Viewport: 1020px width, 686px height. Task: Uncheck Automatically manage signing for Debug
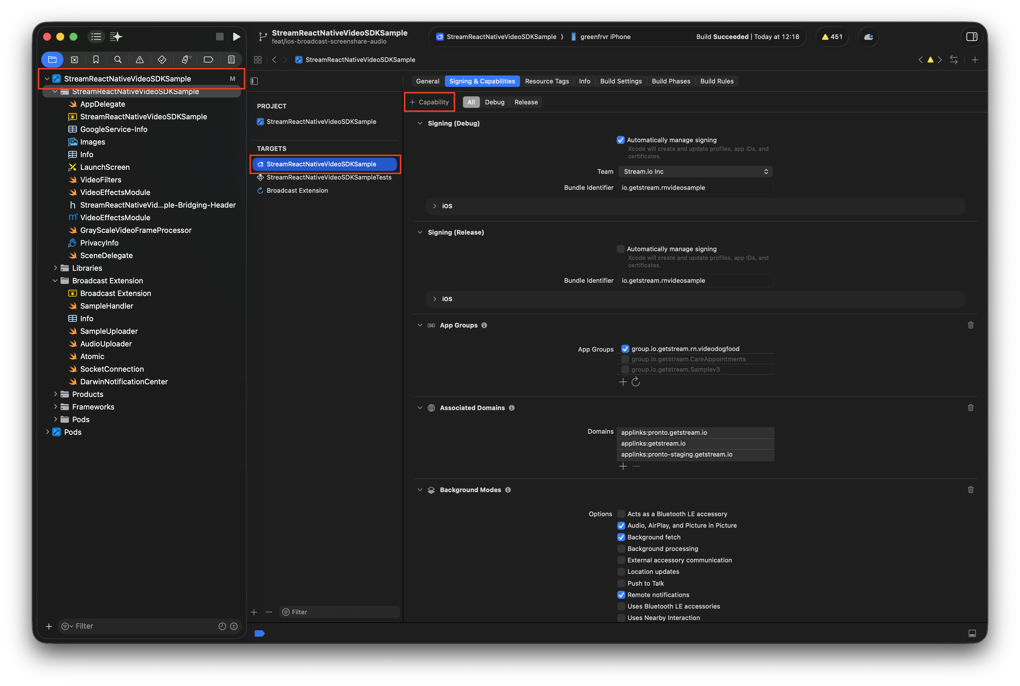620,140
